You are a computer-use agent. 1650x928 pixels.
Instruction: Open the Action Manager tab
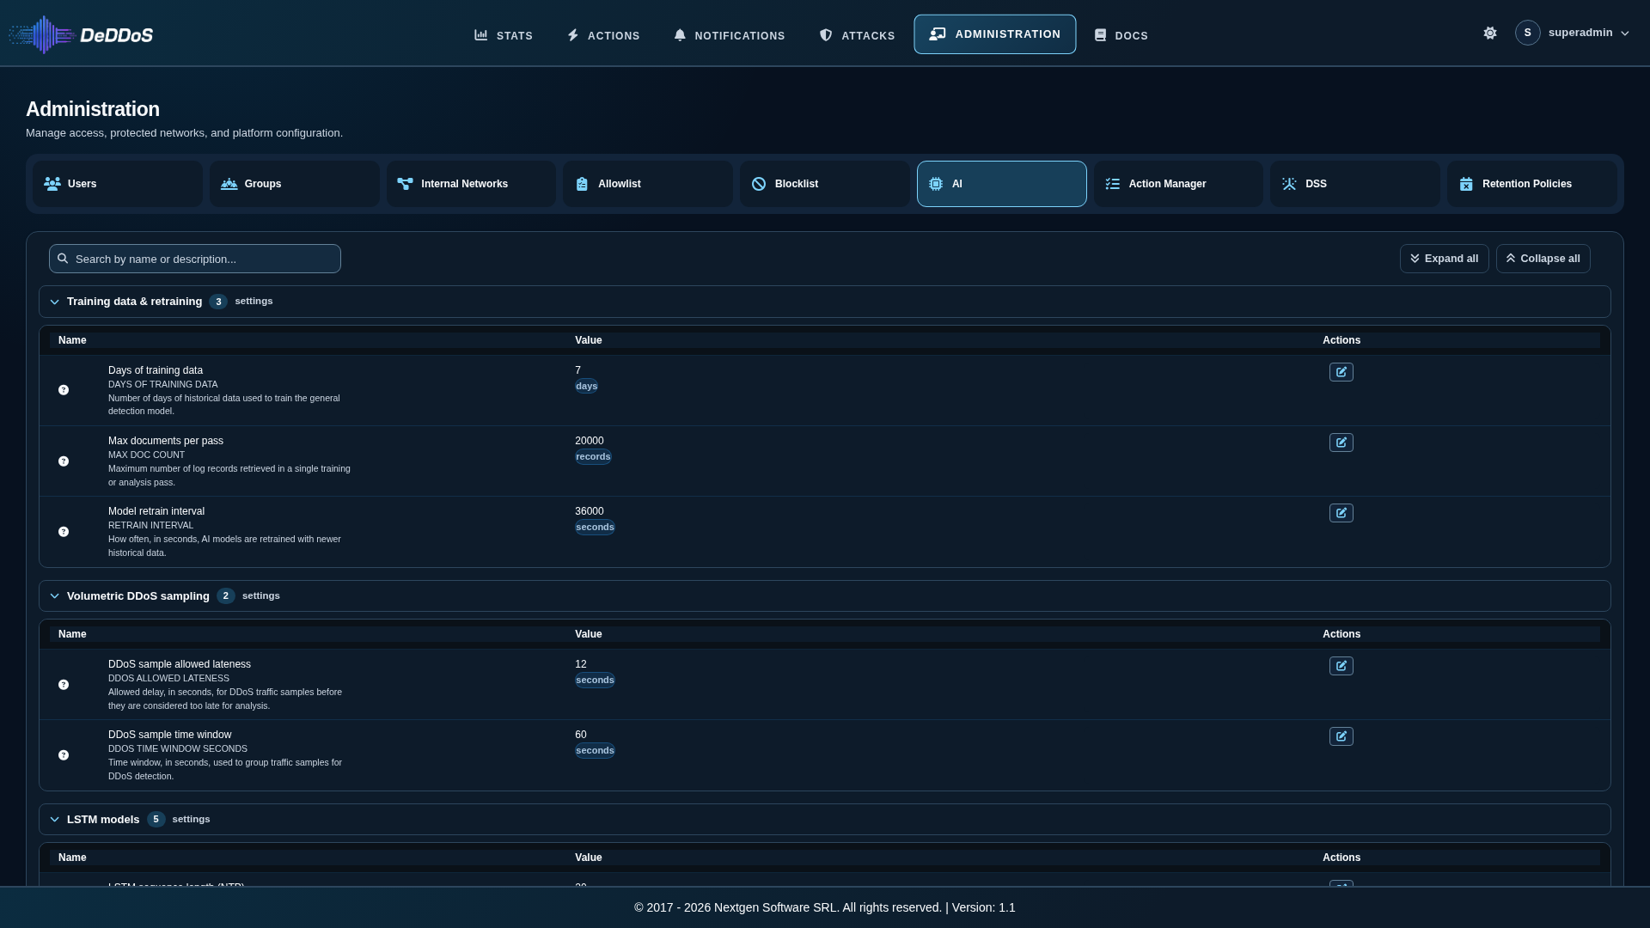1178,184
